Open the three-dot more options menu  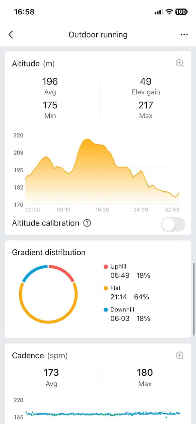coord(184,35)
